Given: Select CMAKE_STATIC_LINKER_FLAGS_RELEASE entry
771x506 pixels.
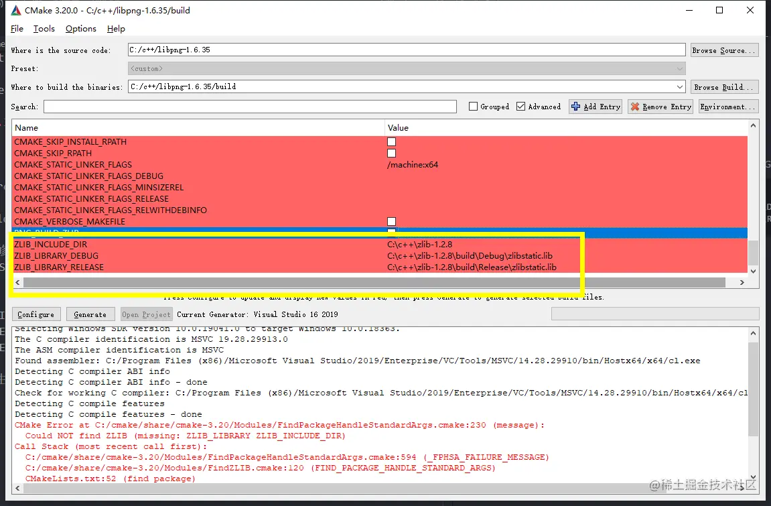Looking at the screenshot, I should (x=92, y=198).
